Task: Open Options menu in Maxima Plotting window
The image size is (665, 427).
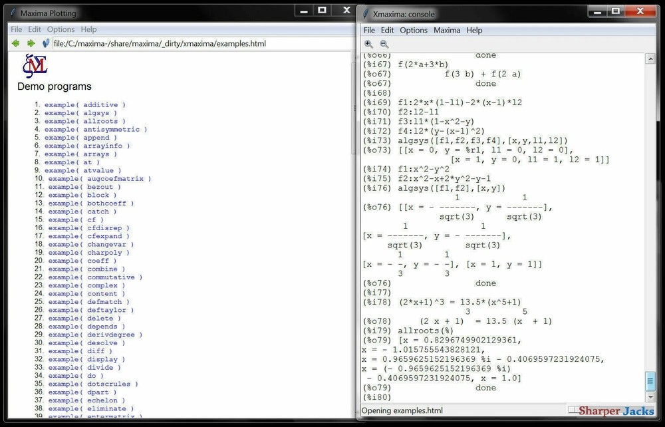Action: 61,29
